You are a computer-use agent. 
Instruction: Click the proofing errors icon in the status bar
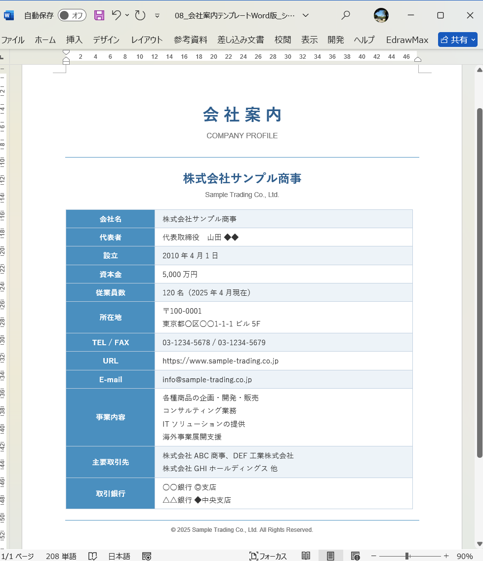point(92,556)
